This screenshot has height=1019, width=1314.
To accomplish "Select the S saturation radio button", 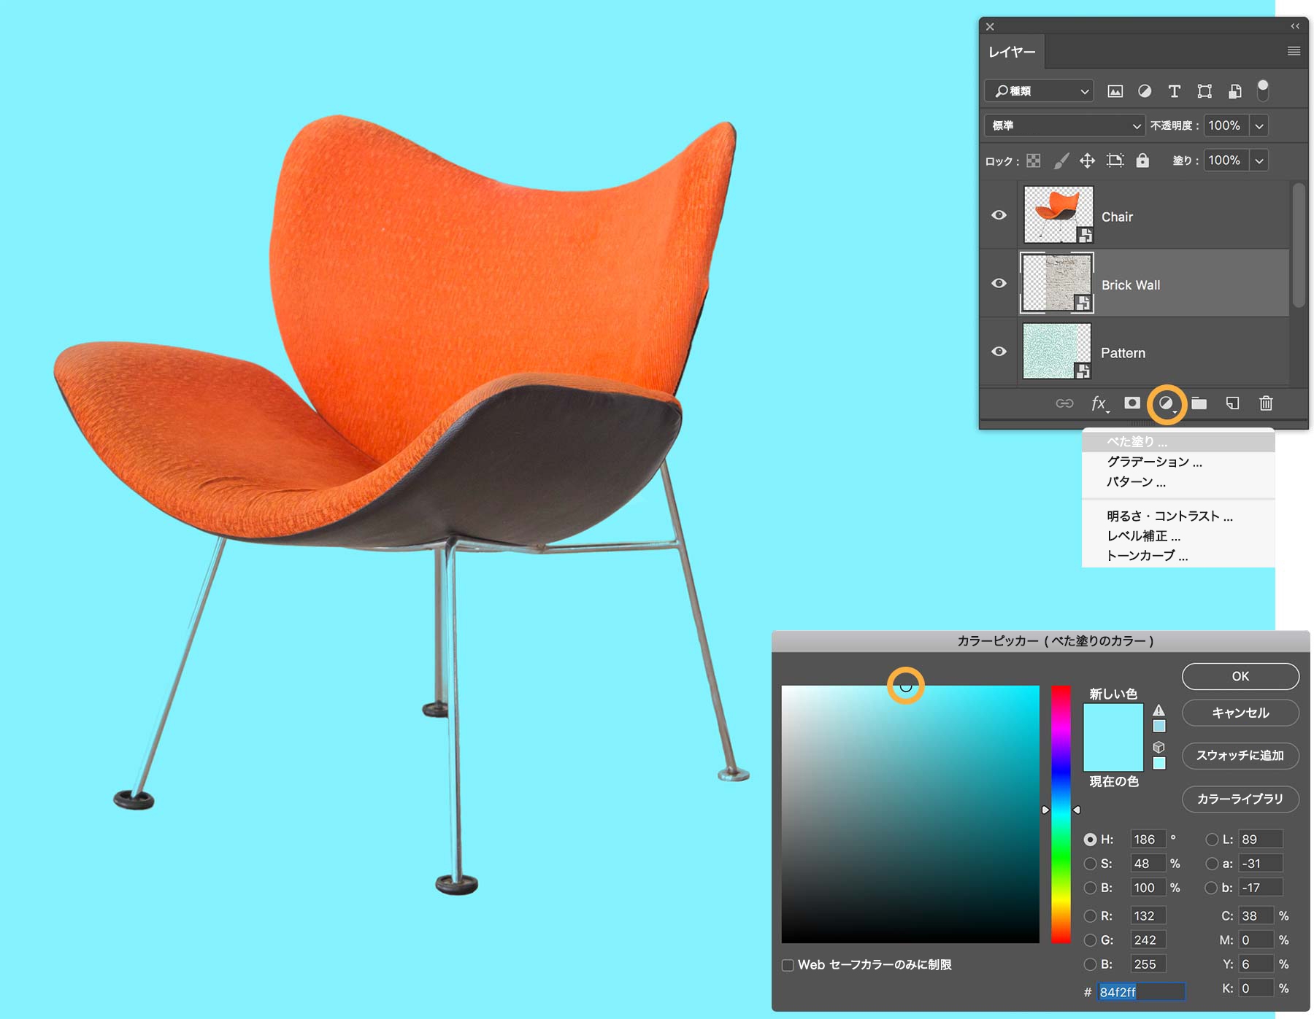I will (x=1091, y=864).
